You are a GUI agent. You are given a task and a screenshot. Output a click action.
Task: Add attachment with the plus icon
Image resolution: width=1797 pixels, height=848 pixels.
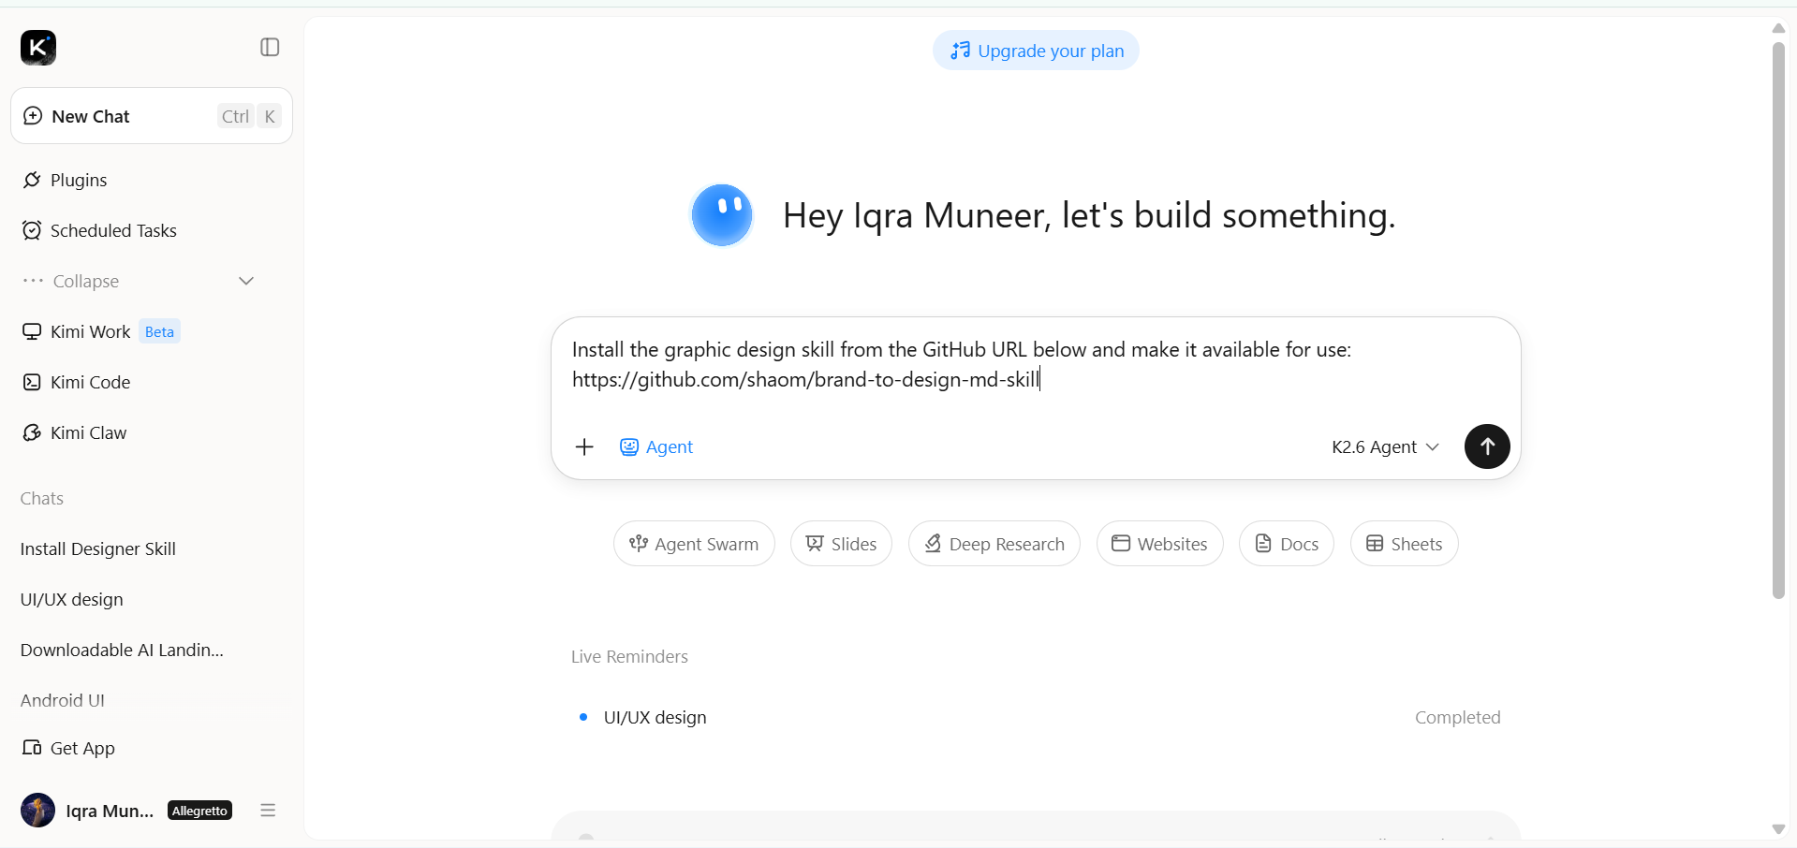pos(584,446)
